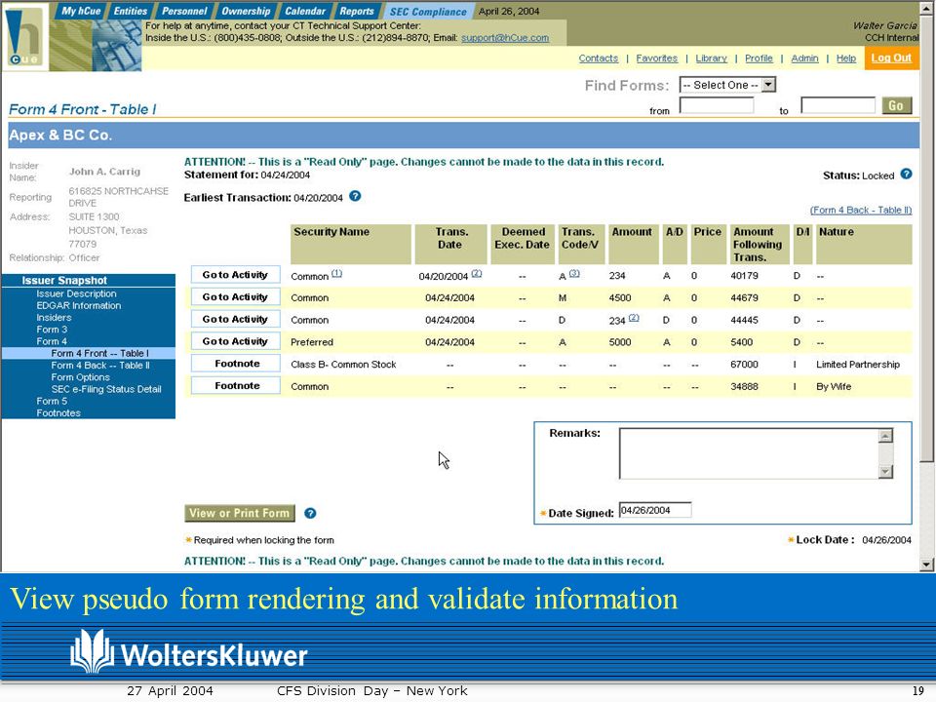Click the 'Limited Partnership' nature cell
The width and height of the screenshot is (936, 702).
tap(858, 364)
